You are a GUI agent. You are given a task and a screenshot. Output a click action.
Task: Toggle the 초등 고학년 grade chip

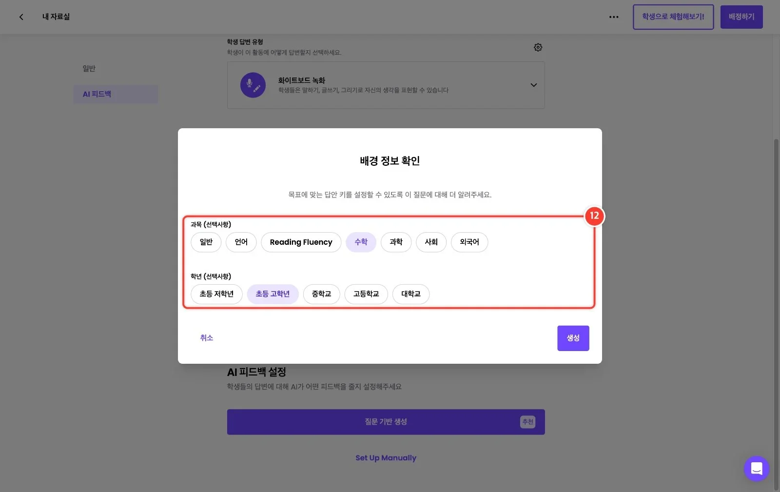273,294
